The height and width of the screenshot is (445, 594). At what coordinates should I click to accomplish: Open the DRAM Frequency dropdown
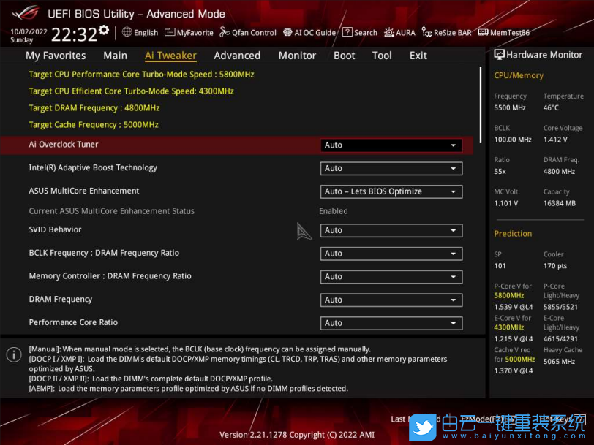coord(391,300)
